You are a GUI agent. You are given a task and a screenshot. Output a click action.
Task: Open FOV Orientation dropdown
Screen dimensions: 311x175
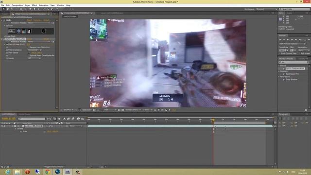35,50
